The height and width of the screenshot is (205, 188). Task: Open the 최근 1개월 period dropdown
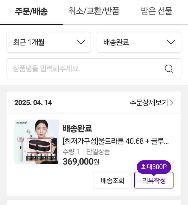pos(49,42)
